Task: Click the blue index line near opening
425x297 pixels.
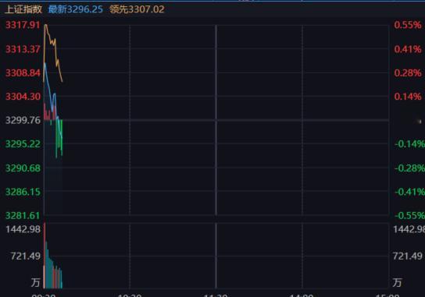Action: pyautogui.click(x=45, y=65)
